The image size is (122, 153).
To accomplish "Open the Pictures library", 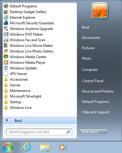I will pos(88,48).
